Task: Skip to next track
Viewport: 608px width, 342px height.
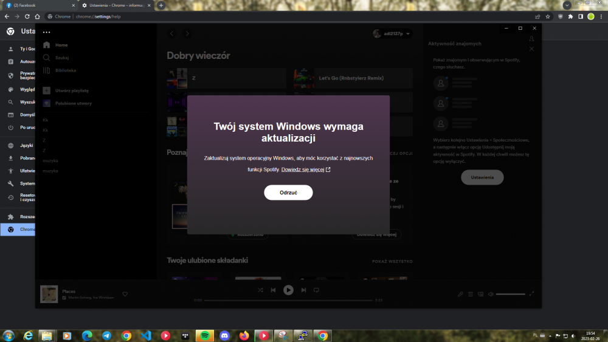Action: click(303, 290)
